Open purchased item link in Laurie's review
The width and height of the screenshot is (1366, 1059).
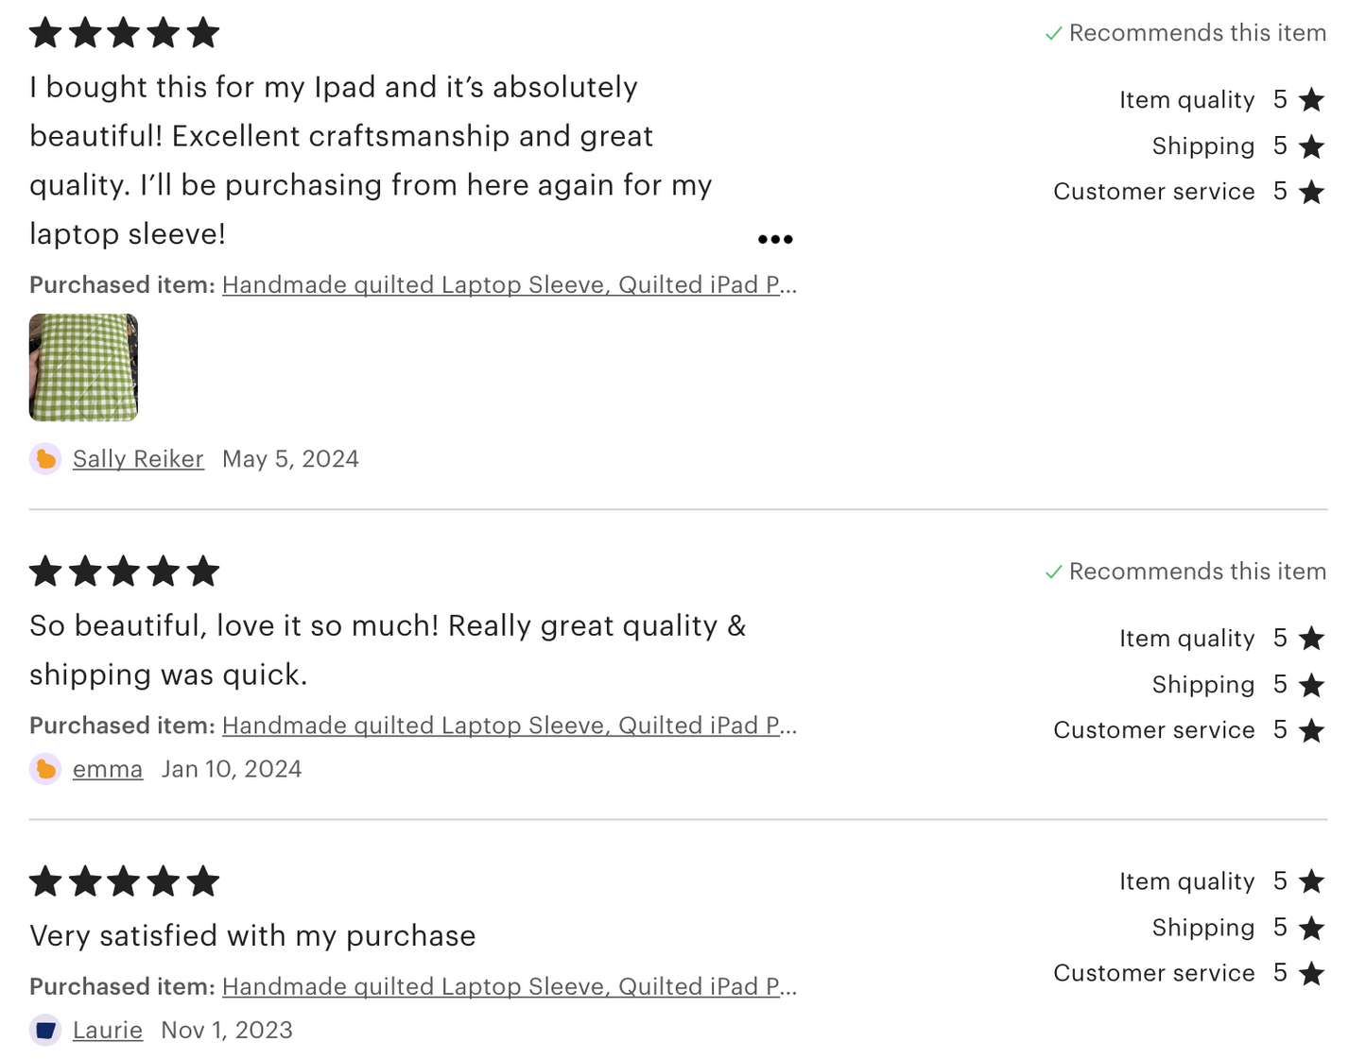[x=510, y=986]
